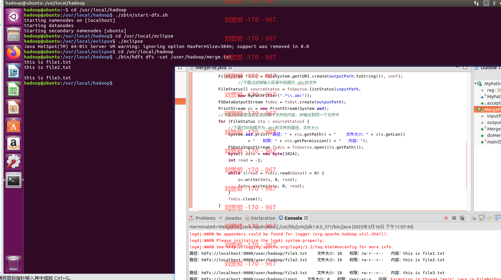Open System Settings wrench icon
Image resolution: width=501 pixels, height=280 pixels.
pyautogui.click(x=14, y=162)
